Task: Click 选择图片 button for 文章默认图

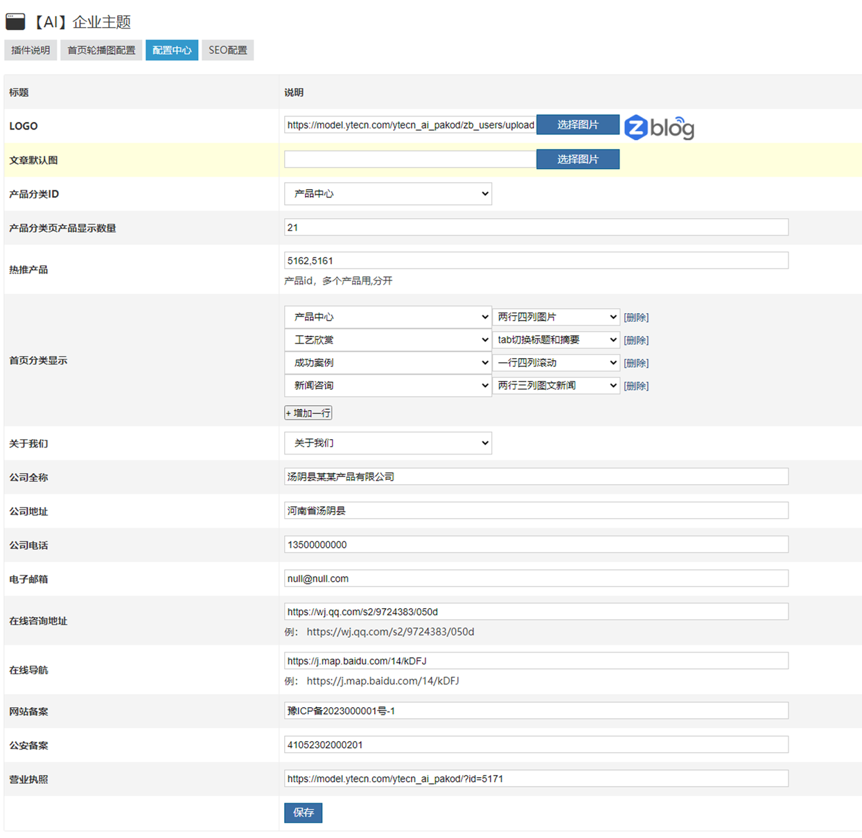Action: 577,159
